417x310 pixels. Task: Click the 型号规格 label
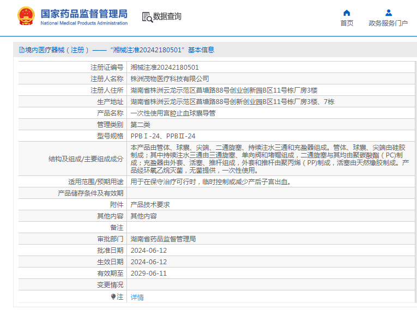tap(110, 136)
